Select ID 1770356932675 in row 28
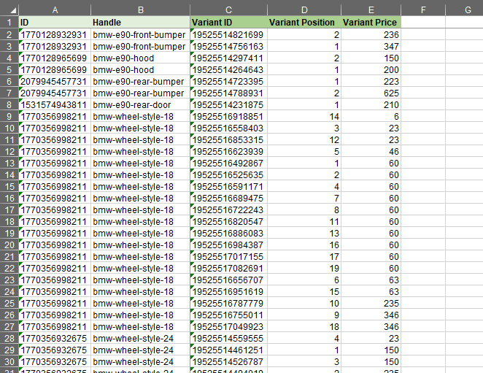 pos(55,338)
